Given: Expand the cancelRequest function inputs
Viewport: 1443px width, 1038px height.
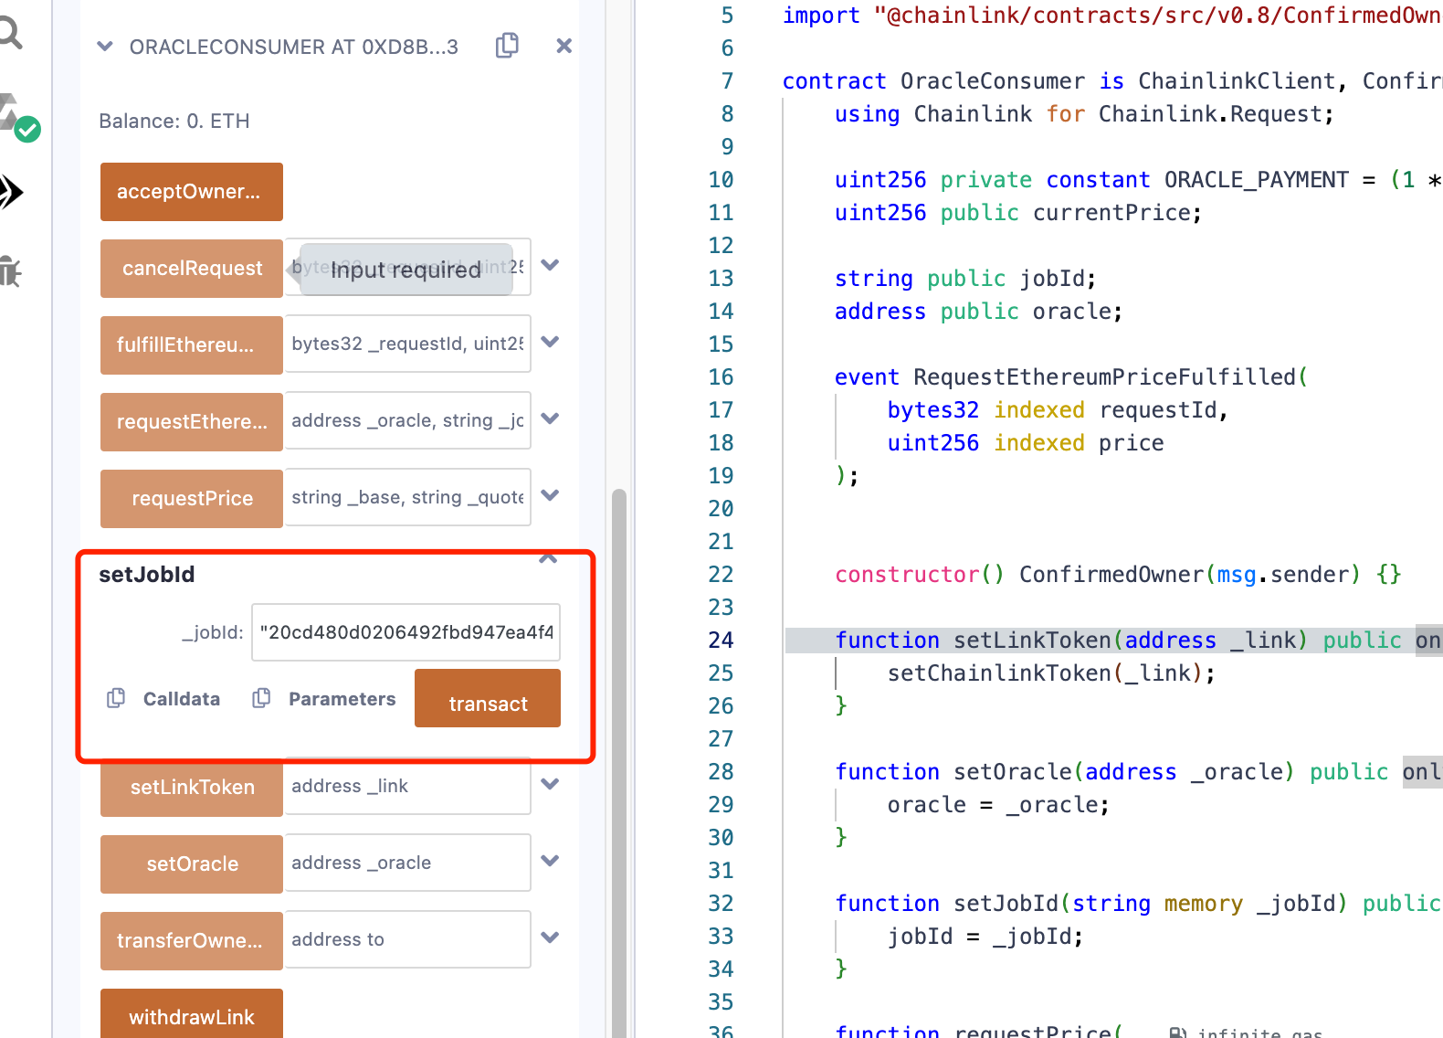Looking at the screenshot, I should (550, 265).
